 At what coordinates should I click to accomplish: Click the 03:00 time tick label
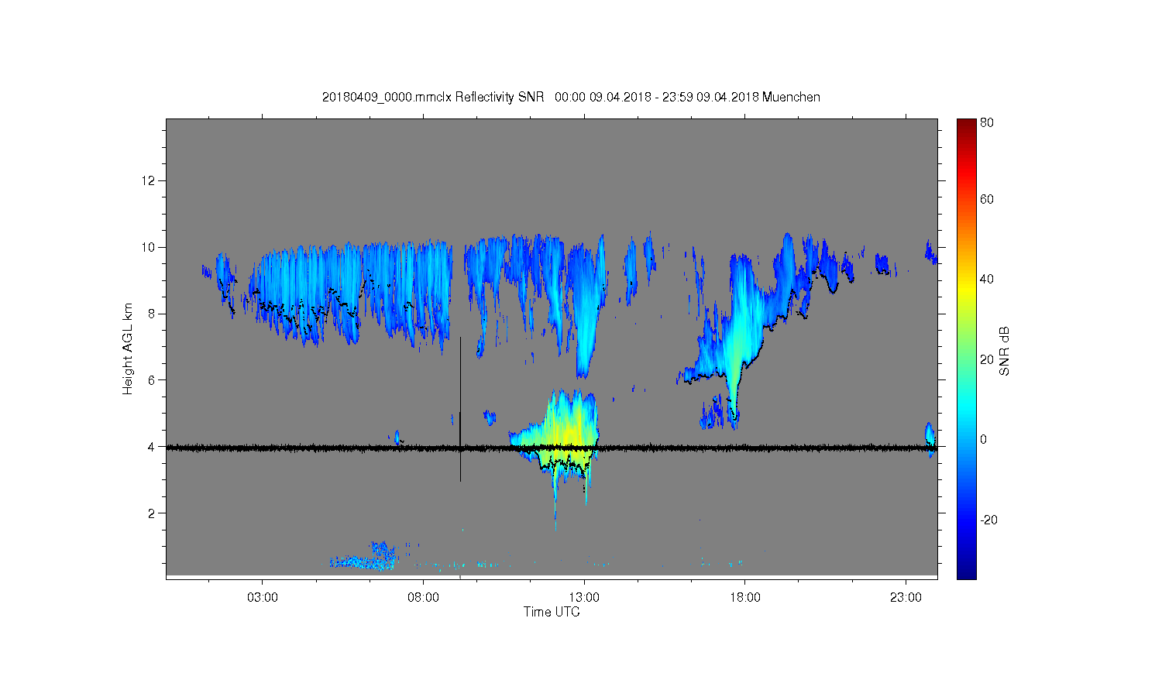[262, 598]
